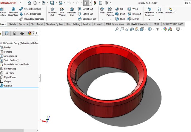Image resolution: width=191 pixels, height=132 pixels.
Task: Open Reference Geometry dropdown arrow
Action: pos(149,19)
